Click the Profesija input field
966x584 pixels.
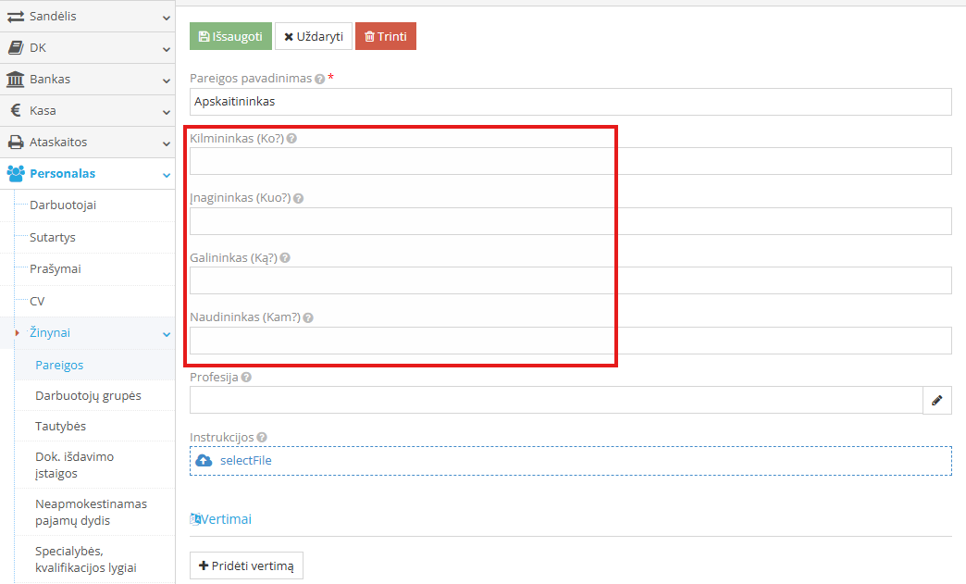click(x=556, y=401)
